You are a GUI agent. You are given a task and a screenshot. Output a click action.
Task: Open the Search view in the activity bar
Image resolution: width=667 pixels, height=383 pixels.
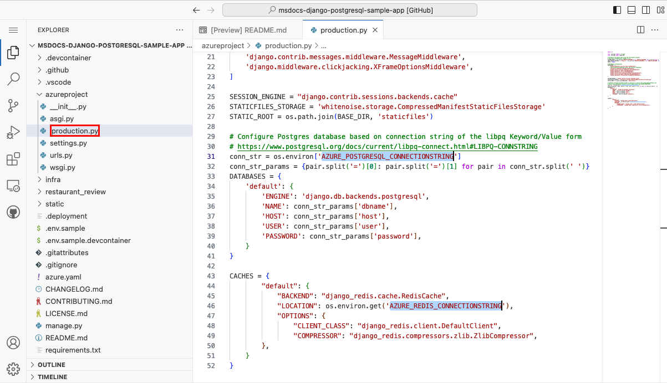tap(13, 79)
